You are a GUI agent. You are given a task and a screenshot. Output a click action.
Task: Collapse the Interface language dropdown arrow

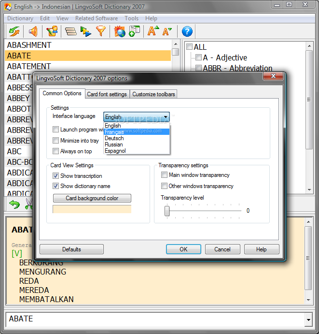[166, 116]
